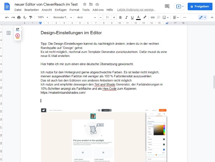Open the 100% zoom dropdown
This screenshot has width=215, height=162.
click(43, 17)
